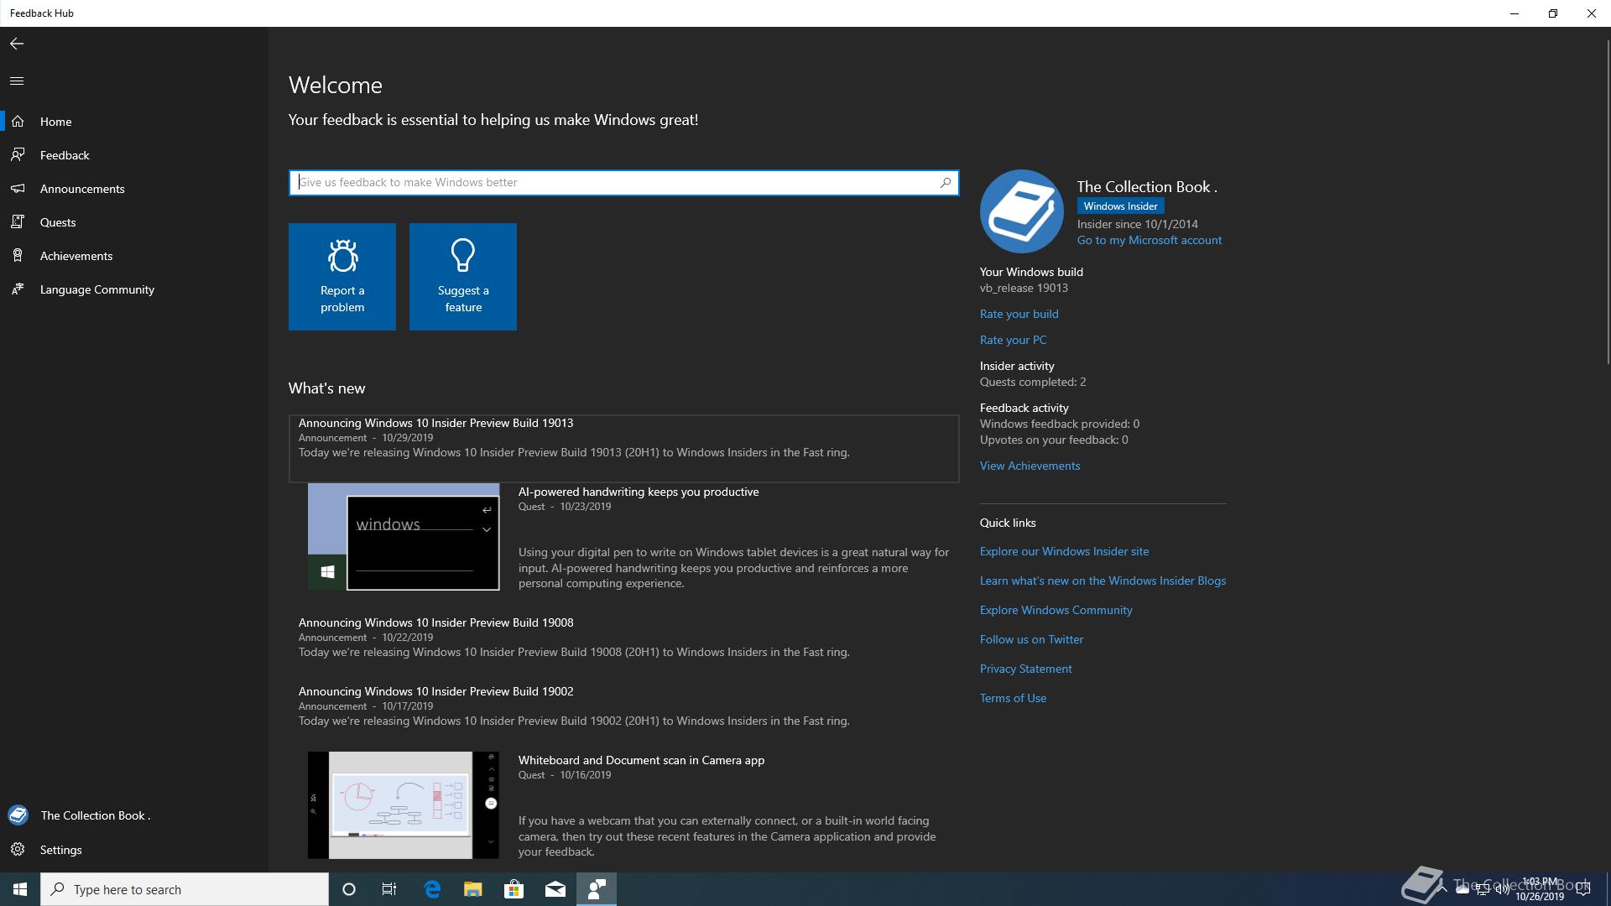Click the Report a problem bug tile

(342, 277)
